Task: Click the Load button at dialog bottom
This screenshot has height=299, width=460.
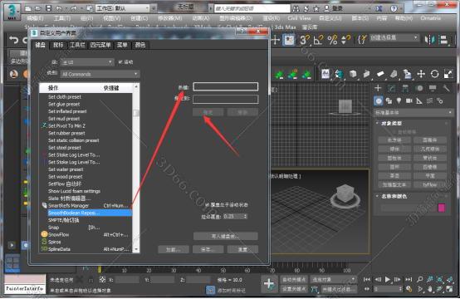Action: (173, 249)
